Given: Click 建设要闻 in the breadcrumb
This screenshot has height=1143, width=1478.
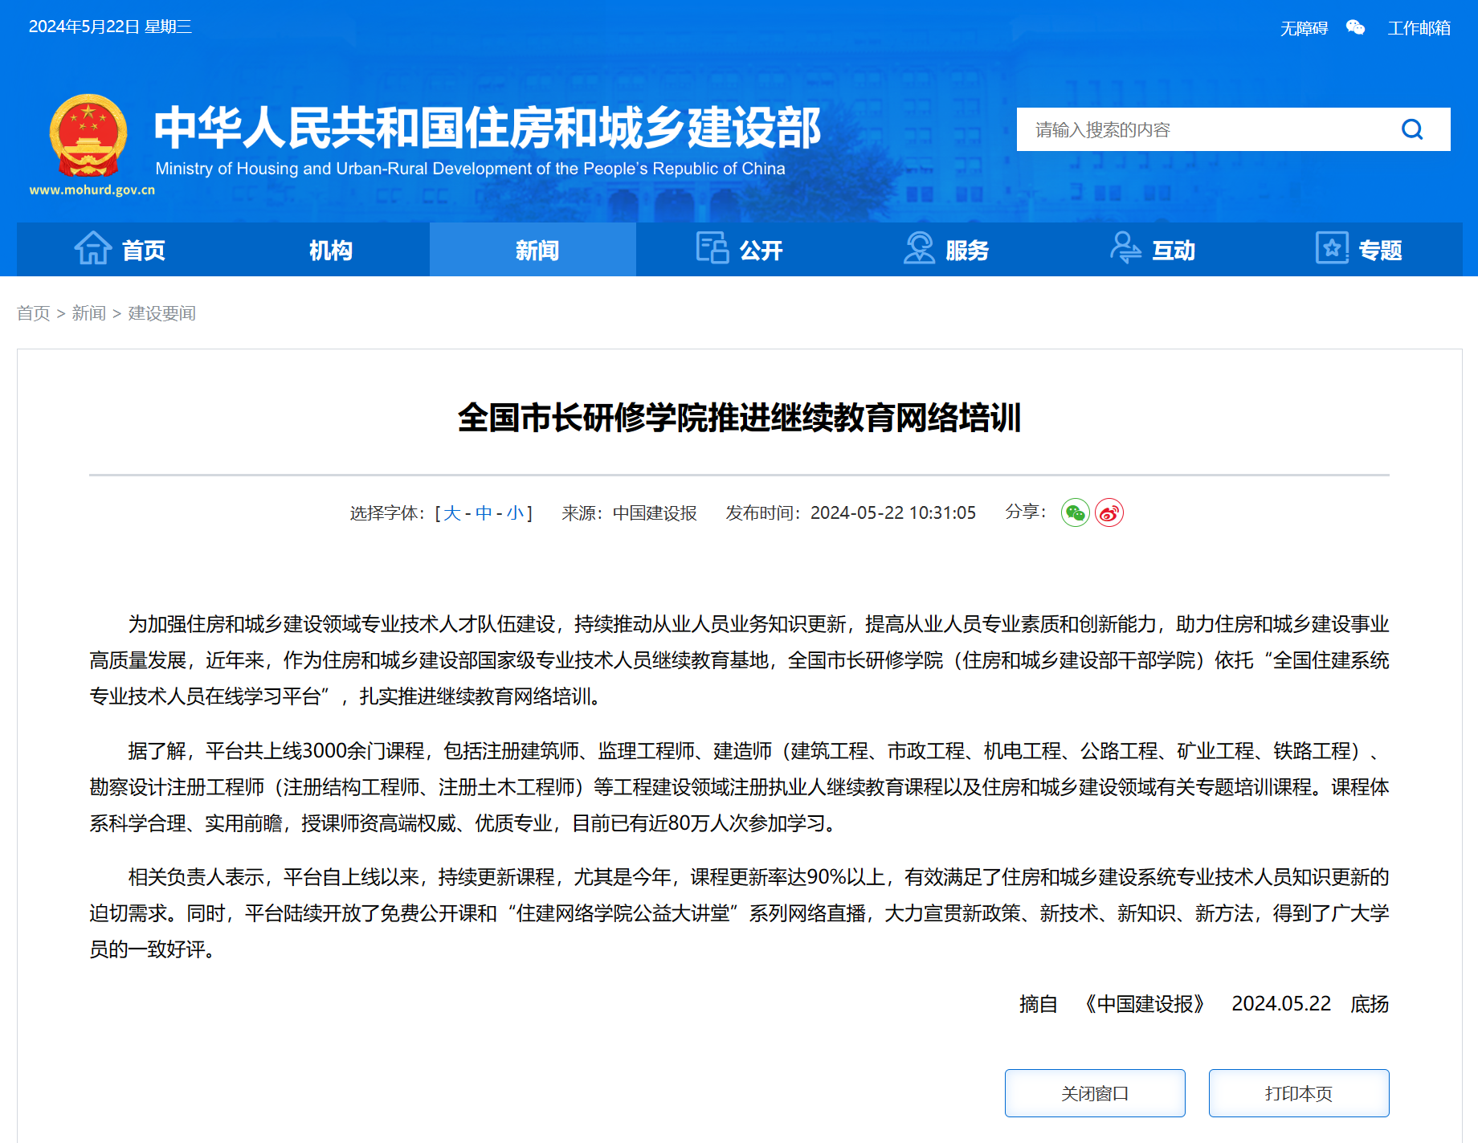Looking at the screenshot, I should click(162, 313).
